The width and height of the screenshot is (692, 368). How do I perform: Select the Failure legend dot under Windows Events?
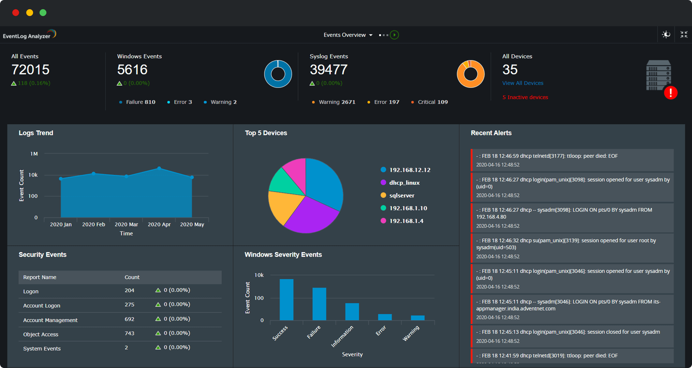pyautogui.click(x=121, y=102)
